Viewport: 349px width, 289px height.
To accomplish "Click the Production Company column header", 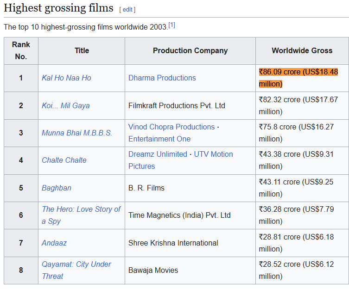I will 190,51.
